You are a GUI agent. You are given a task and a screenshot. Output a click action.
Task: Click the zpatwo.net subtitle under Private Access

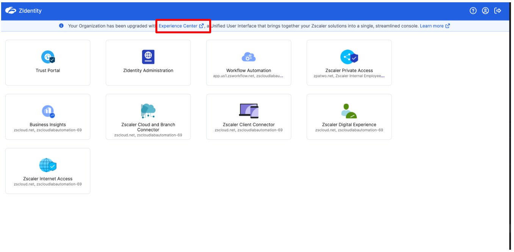coord(349,76)
